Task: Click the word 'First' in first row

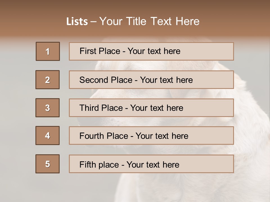Action: point(88,51)
